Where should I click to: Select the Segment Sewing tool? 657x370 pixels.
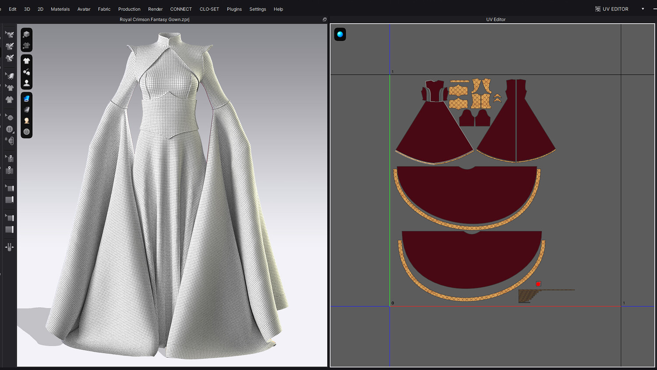coord(10,46)
